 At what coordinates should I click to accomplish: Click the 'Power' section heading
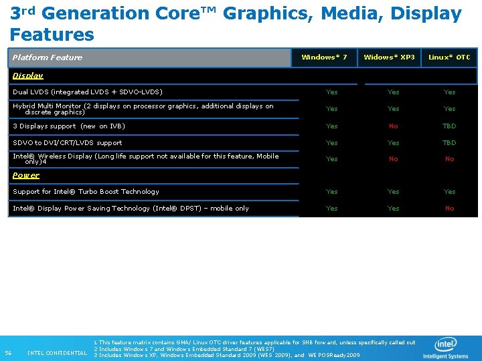click(26, 176)
